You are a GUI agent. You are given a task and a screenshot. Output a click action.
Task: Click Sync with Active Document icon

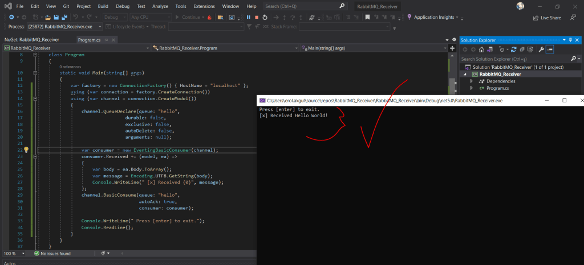[514, 49]
